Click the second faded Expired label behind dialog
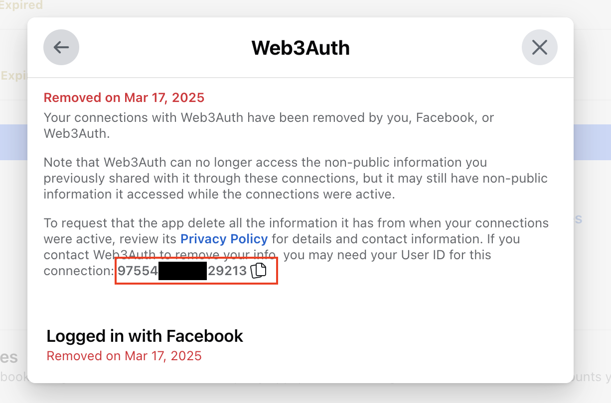This screenshot has height=403, width=611. tap(13, 76)
